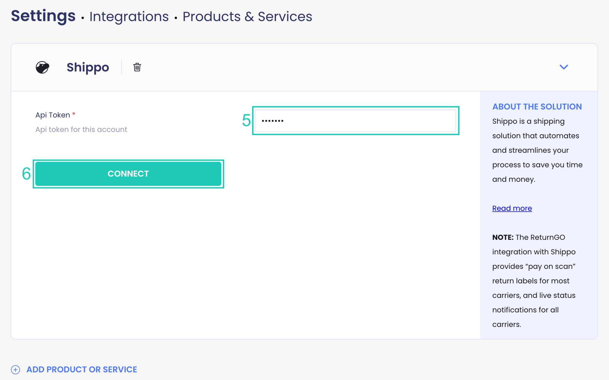Open Products & Services breadcrumb

point(247,17)
